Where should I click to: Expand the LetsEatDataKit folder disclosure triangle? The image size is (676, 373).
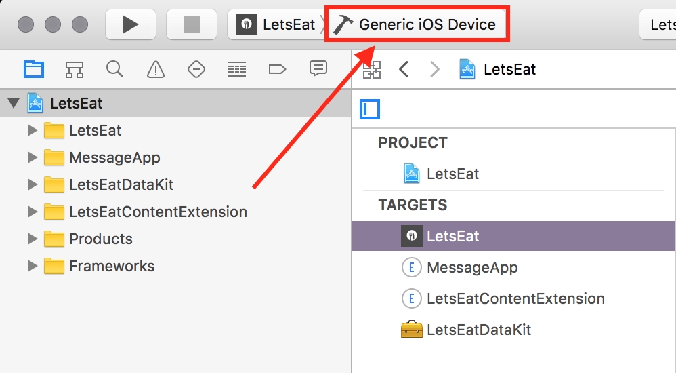(x=32, y=185)
